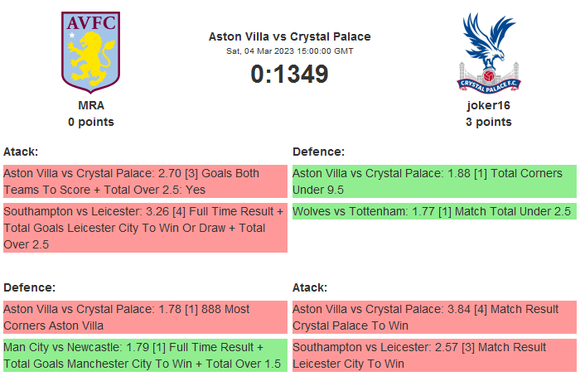Click the Wolves vs Tottenham Under 2.5 bet
Image resolution: width=580 pixels, height=381 pixels.
click(434, 211)
